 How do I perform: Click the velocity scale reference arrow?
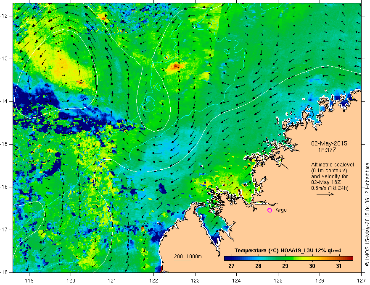pos(325,194)
